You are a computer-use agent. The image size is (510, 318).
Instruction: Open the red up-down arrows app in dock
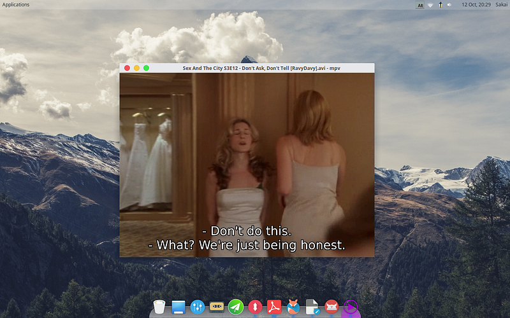pyautogui.click(x=255, y=307)
